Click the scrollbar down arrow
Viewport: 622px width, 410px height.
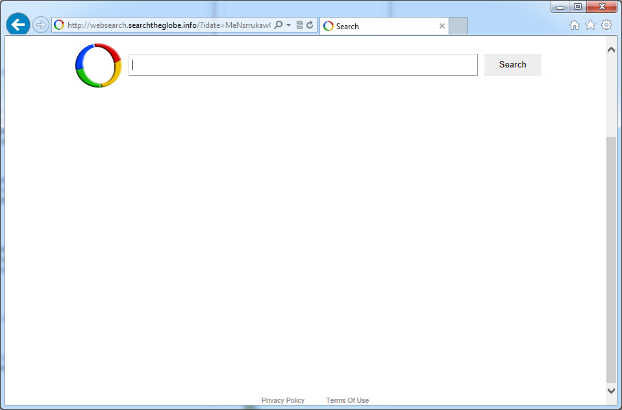612,391
